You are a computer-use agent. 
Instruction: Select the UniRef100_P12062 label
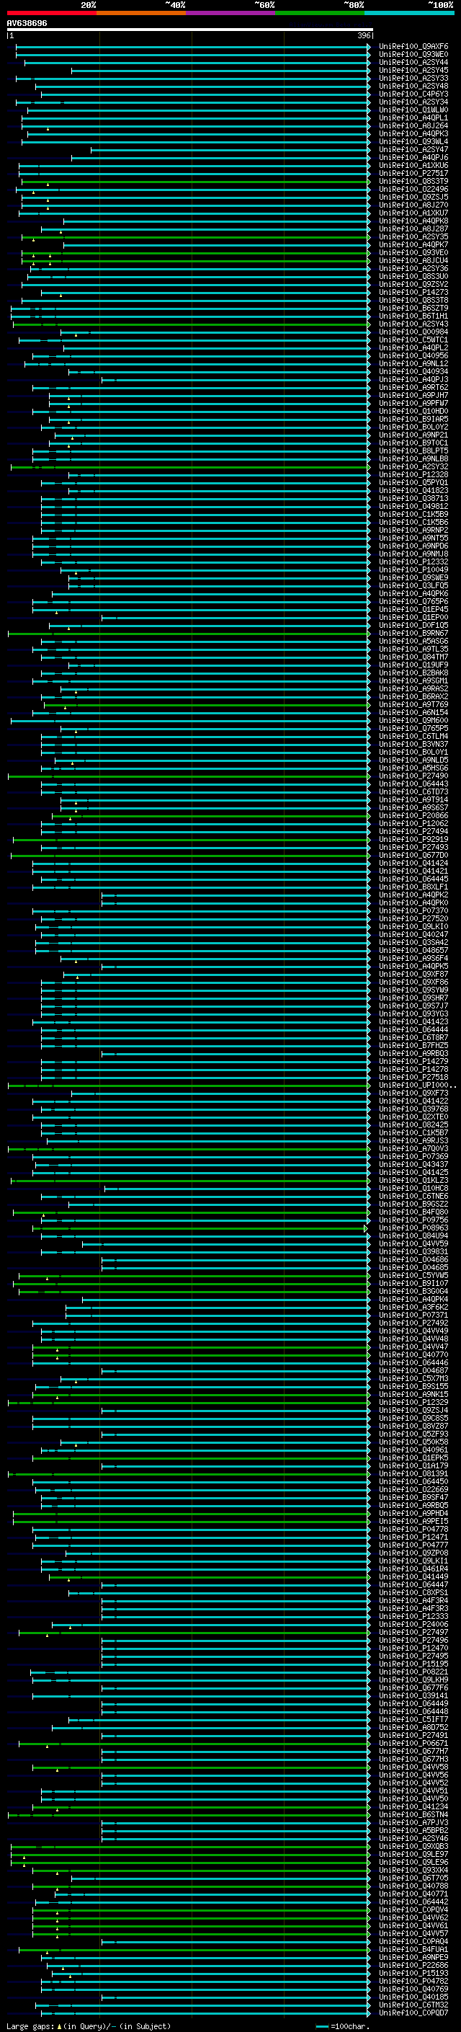pyautogui.click(x=413, y=823)
